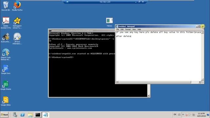Click the EN language indicator in tray
210x118 pixels.
click(x=175, y=114)
